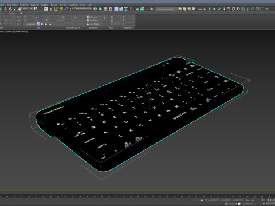Click the Select and Place tool

19,9
